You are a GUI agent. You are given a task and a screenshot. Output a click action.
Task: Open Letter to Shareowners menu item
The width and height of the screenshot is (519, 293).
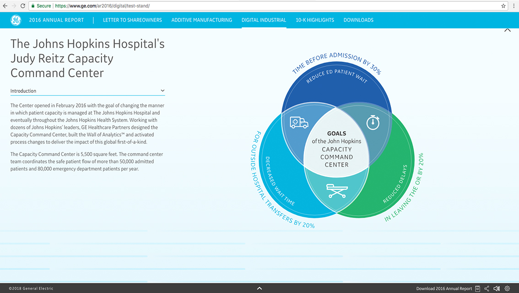132,20
